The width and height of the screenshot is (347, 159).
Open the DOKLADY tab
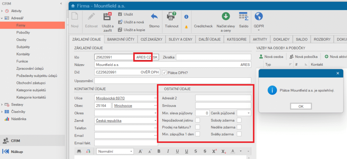point(282,40)
